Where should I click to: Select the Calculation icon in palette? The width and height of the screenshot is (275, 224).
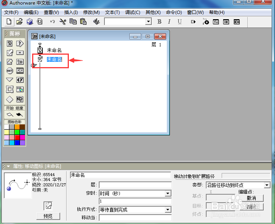pyautogui.click(x=20, y=52)
